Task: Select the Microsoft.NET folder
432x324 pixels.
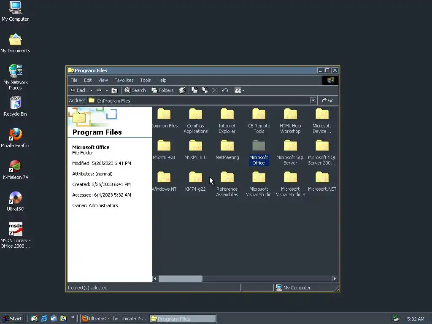Action: tap(322, 182)
